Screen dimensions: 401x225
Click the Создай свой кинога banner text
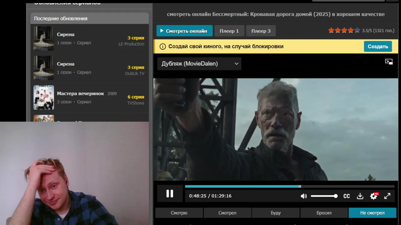(x=226, y=47)
